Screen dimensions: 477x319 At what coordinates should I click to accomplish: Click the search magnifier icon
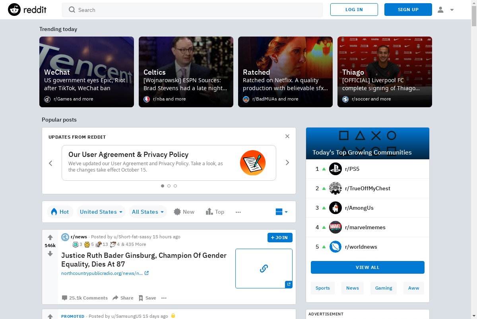pyautogui.click(x=72, y=10)
